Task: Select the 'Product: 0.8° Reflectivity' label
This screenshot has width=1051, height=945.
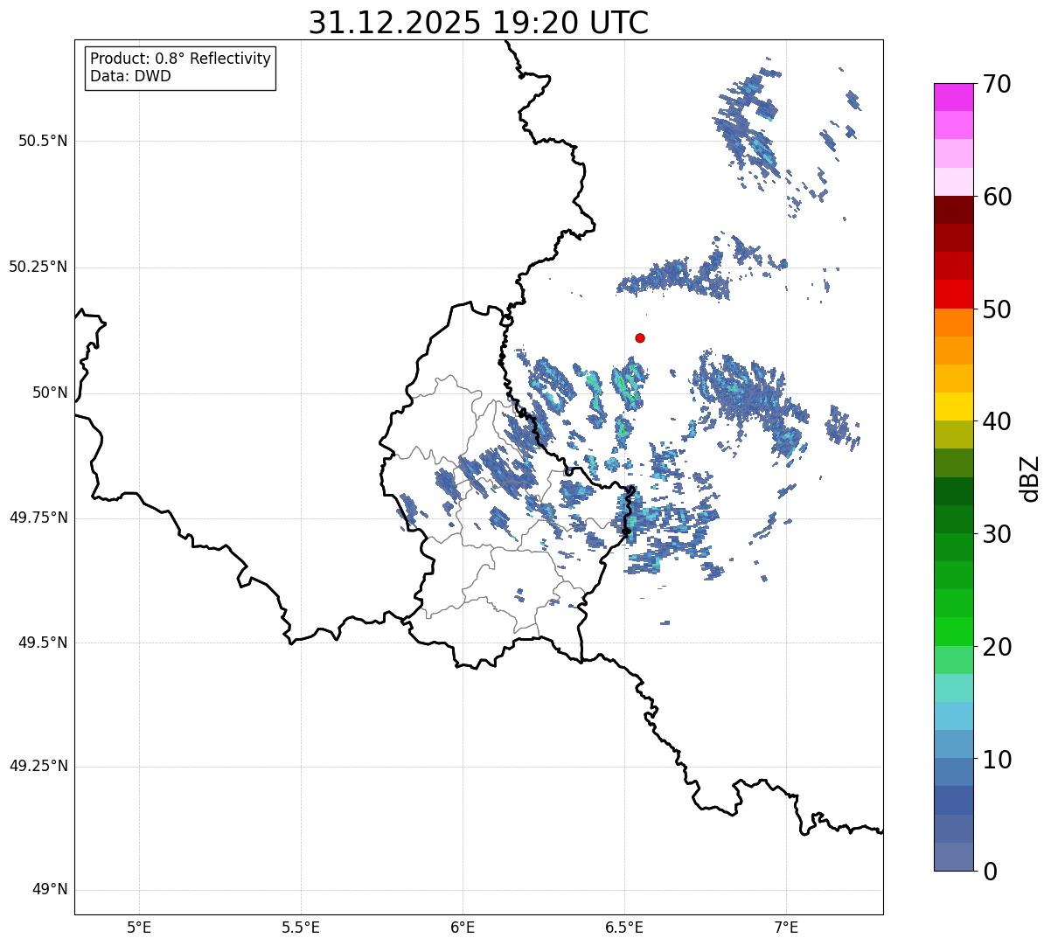Action: tap(181, 59)
